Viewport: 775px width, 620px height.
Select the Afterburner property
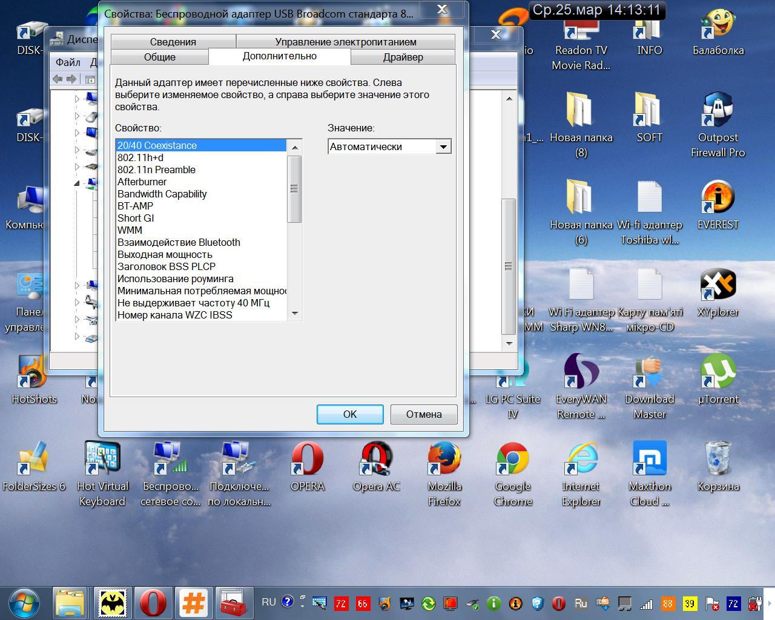pos(142,182)
